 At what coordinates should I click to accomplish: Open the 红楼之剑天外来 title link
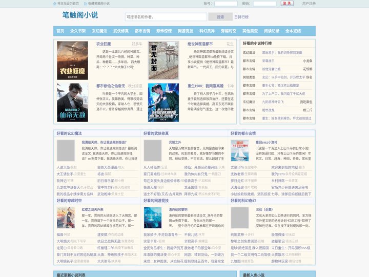93,209
